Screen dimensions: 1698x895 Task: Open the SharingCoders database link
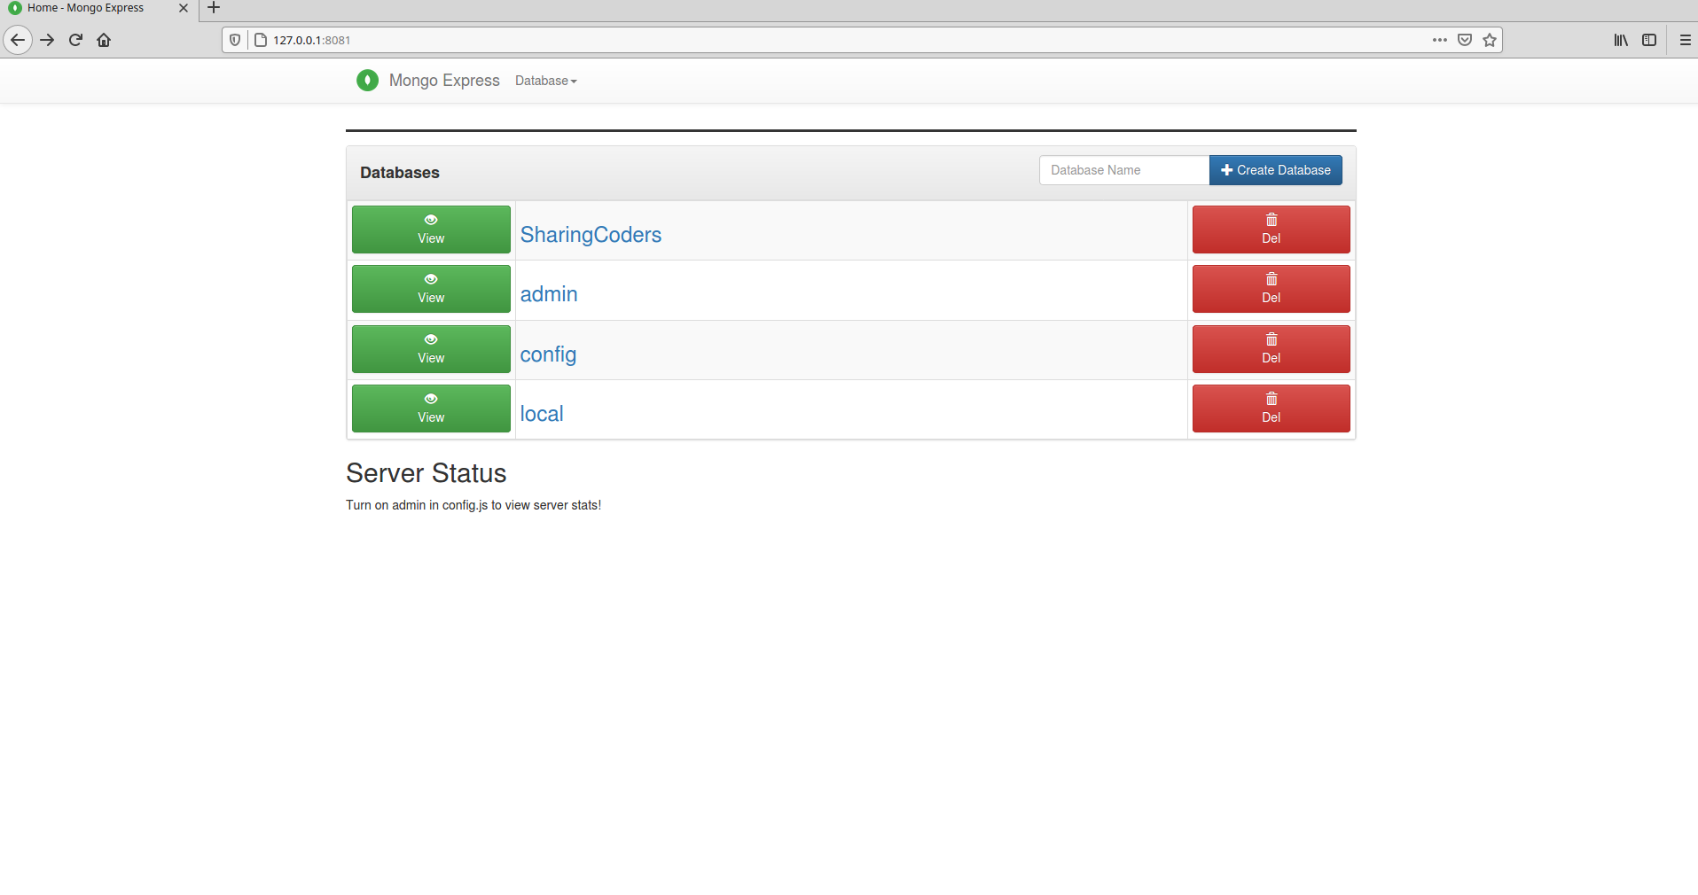point(591,235)
